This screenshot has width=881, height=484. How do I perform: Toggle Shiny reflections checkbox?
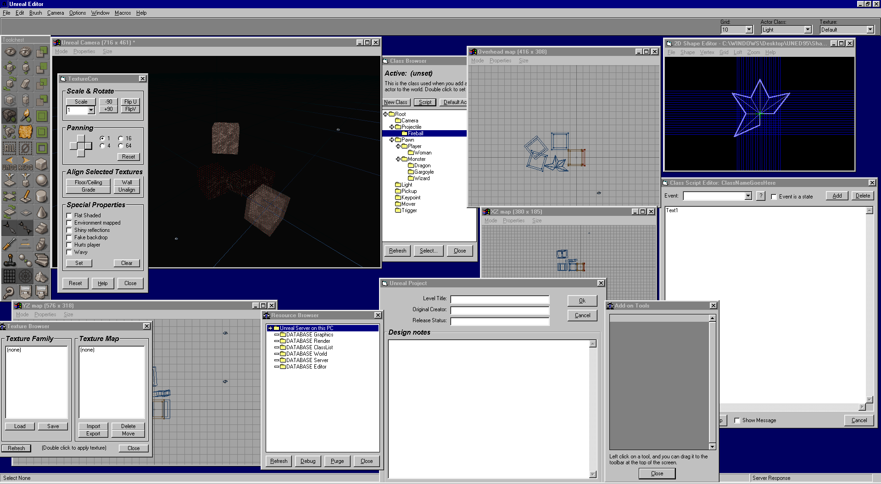69,230
